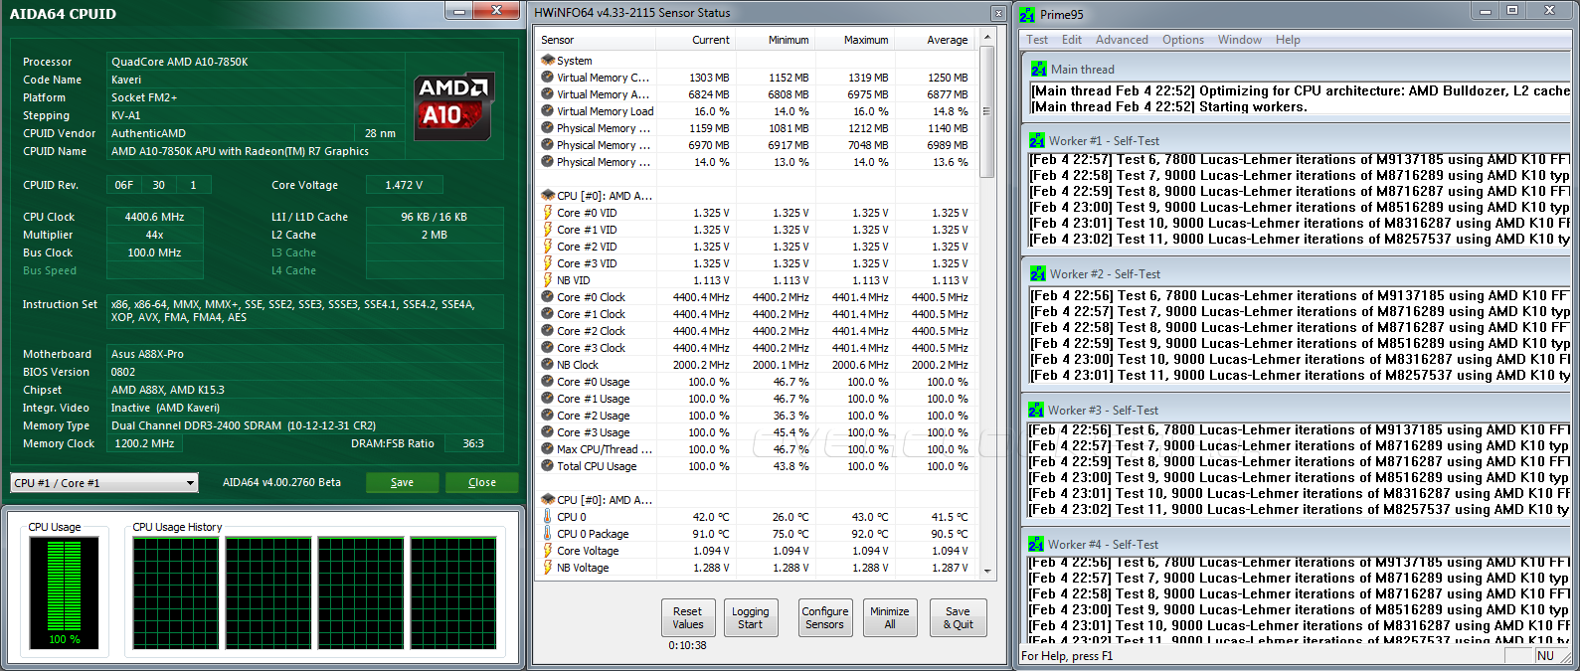Viewport: 1580px width, 671px height.
Task: Click the CPU Clock 4400.6 MHz value
Action: (154, 217)
